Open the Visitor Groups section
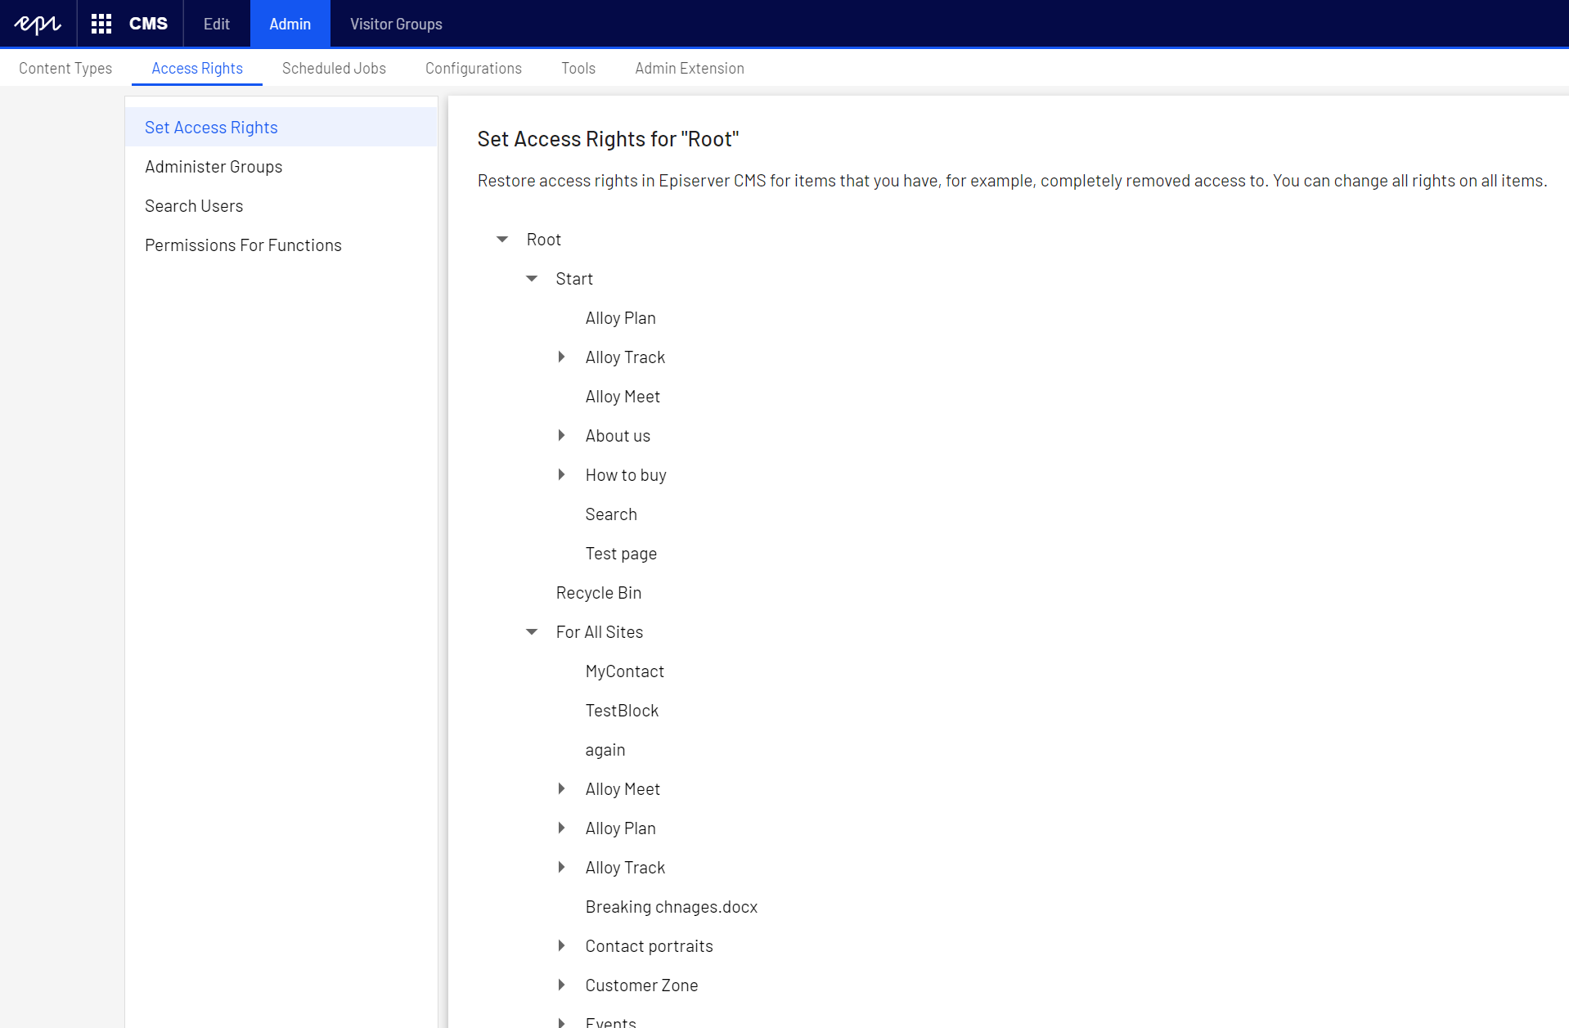 [x=396, y=24]
